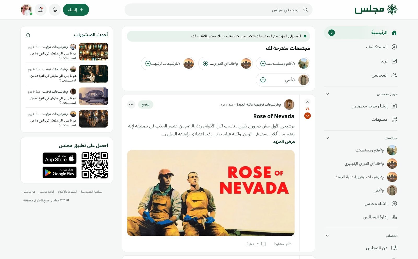418x259 pixels.
Task: Join suggested community م/ترشيحات ترفيهية with plus
Action: pyautogui.click(x=148, y=64)
